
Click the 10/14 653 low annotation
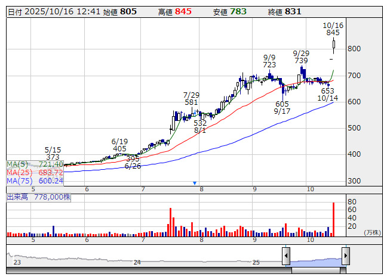pyautogui.click(x=327, y=94)
